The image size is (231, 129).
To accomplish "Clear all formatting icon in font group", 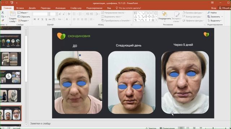I will (x=69, y=14).
